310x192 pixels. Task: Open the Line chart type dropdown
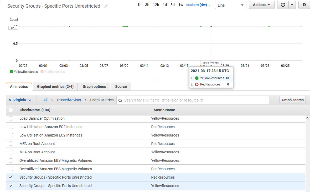[x=230, y=5]
